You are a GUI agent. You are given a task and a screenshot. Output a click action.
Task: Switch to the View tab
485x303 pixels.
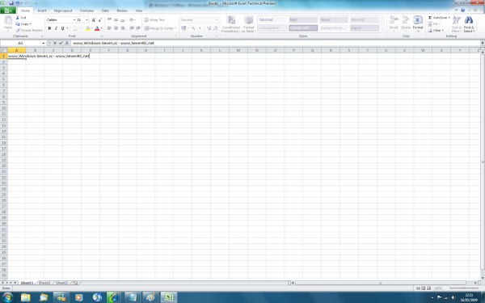coord(139,11)
